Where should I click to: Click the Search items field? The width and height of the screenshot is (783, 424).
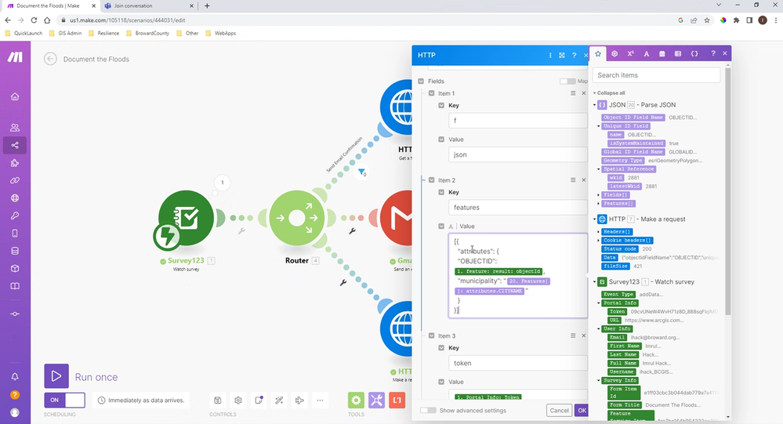[x=656, y=75]
